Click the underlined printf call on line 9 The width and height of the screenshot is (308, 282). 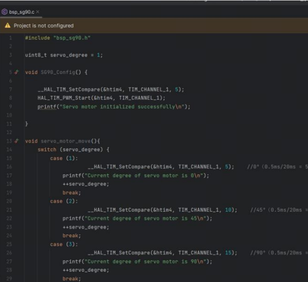click(47, 107)
